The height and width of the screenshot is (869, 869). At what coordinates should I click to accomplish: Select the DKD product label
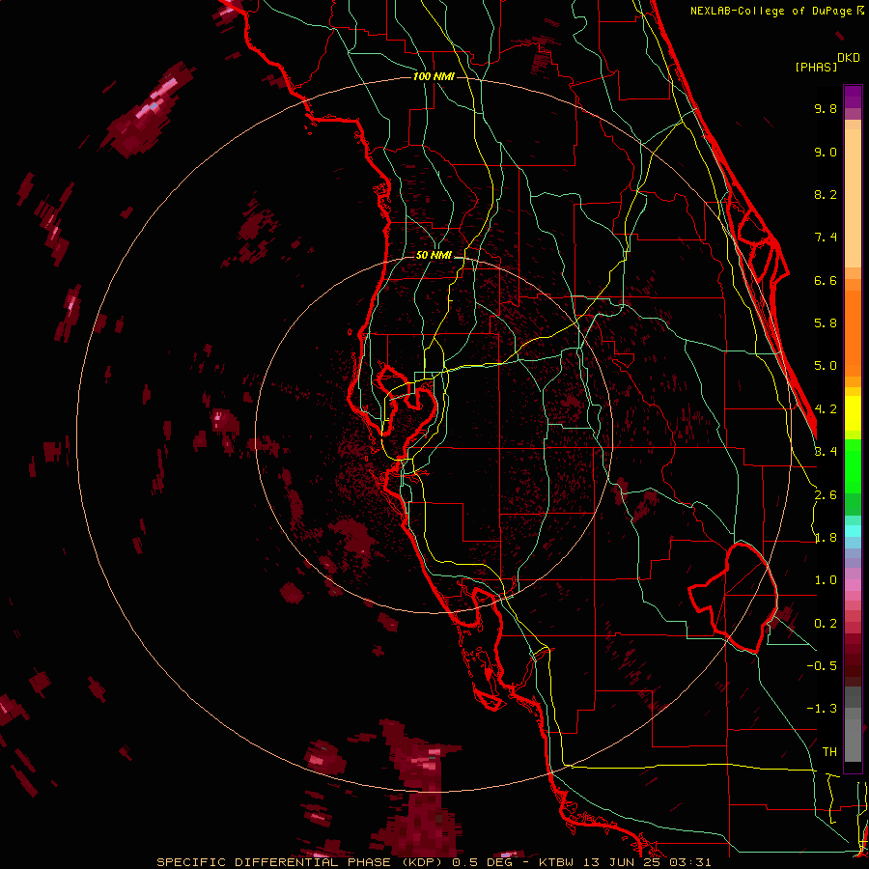(849, 58)
